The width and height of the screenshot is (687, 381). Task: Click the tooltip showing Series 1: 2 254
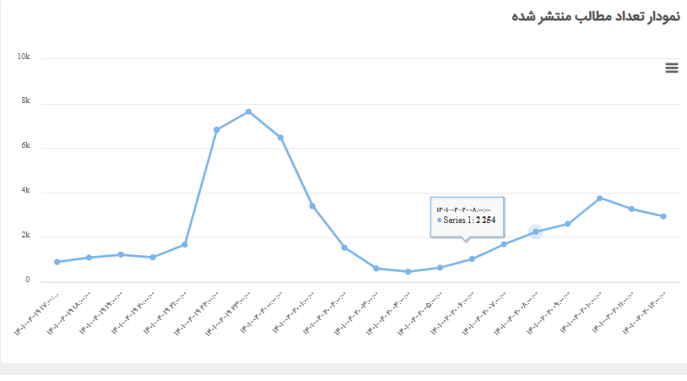pos(467,216)
